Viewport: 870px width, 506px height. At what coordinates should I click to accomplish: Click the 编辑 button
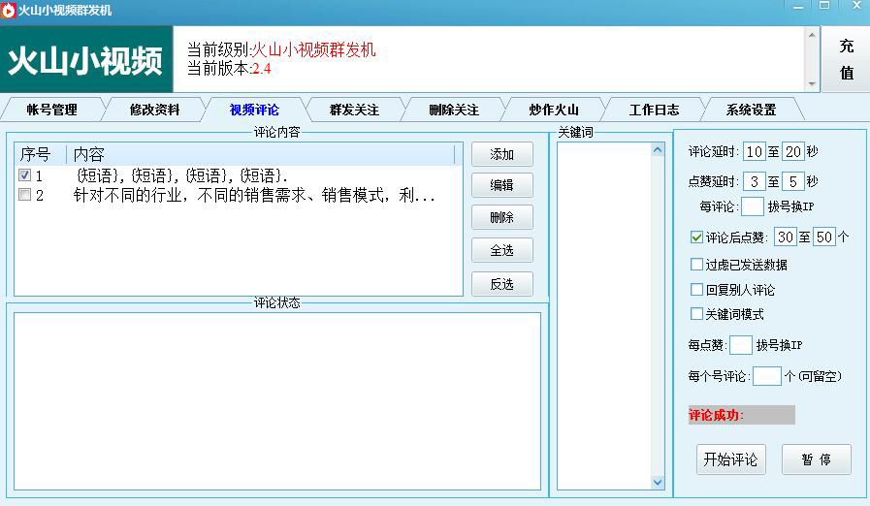coord(502,185)
